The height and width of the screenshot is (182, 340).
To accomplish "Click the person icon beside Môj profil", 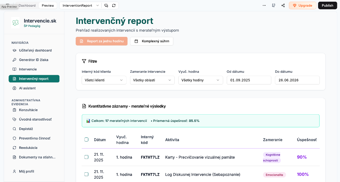I will pyautogui.click(x=14, y=171).
